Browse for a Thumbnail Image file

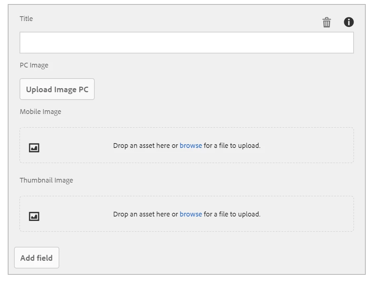point(191,214)
